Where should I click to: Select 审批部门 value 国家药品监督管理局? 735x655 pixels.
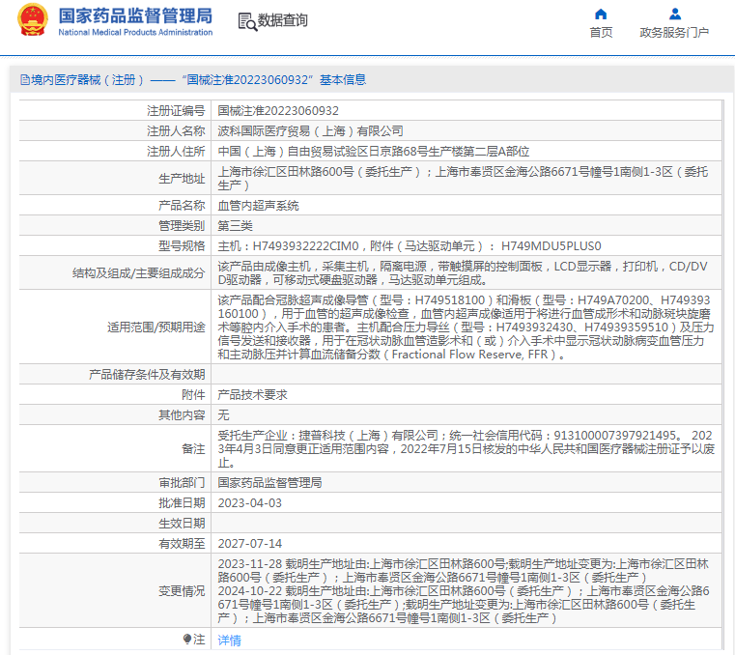[270, 482]
